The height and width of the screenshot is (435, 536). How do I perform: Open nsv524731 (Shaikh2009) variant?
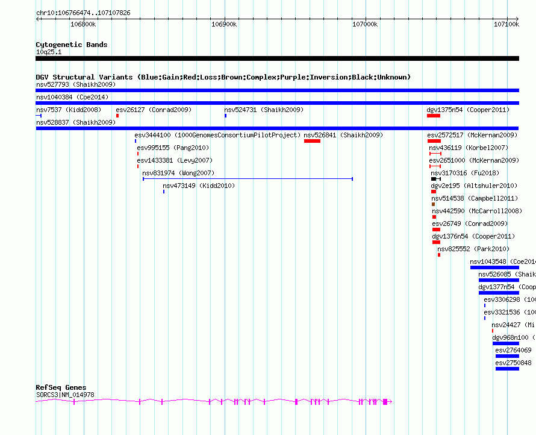coord(264,110)
